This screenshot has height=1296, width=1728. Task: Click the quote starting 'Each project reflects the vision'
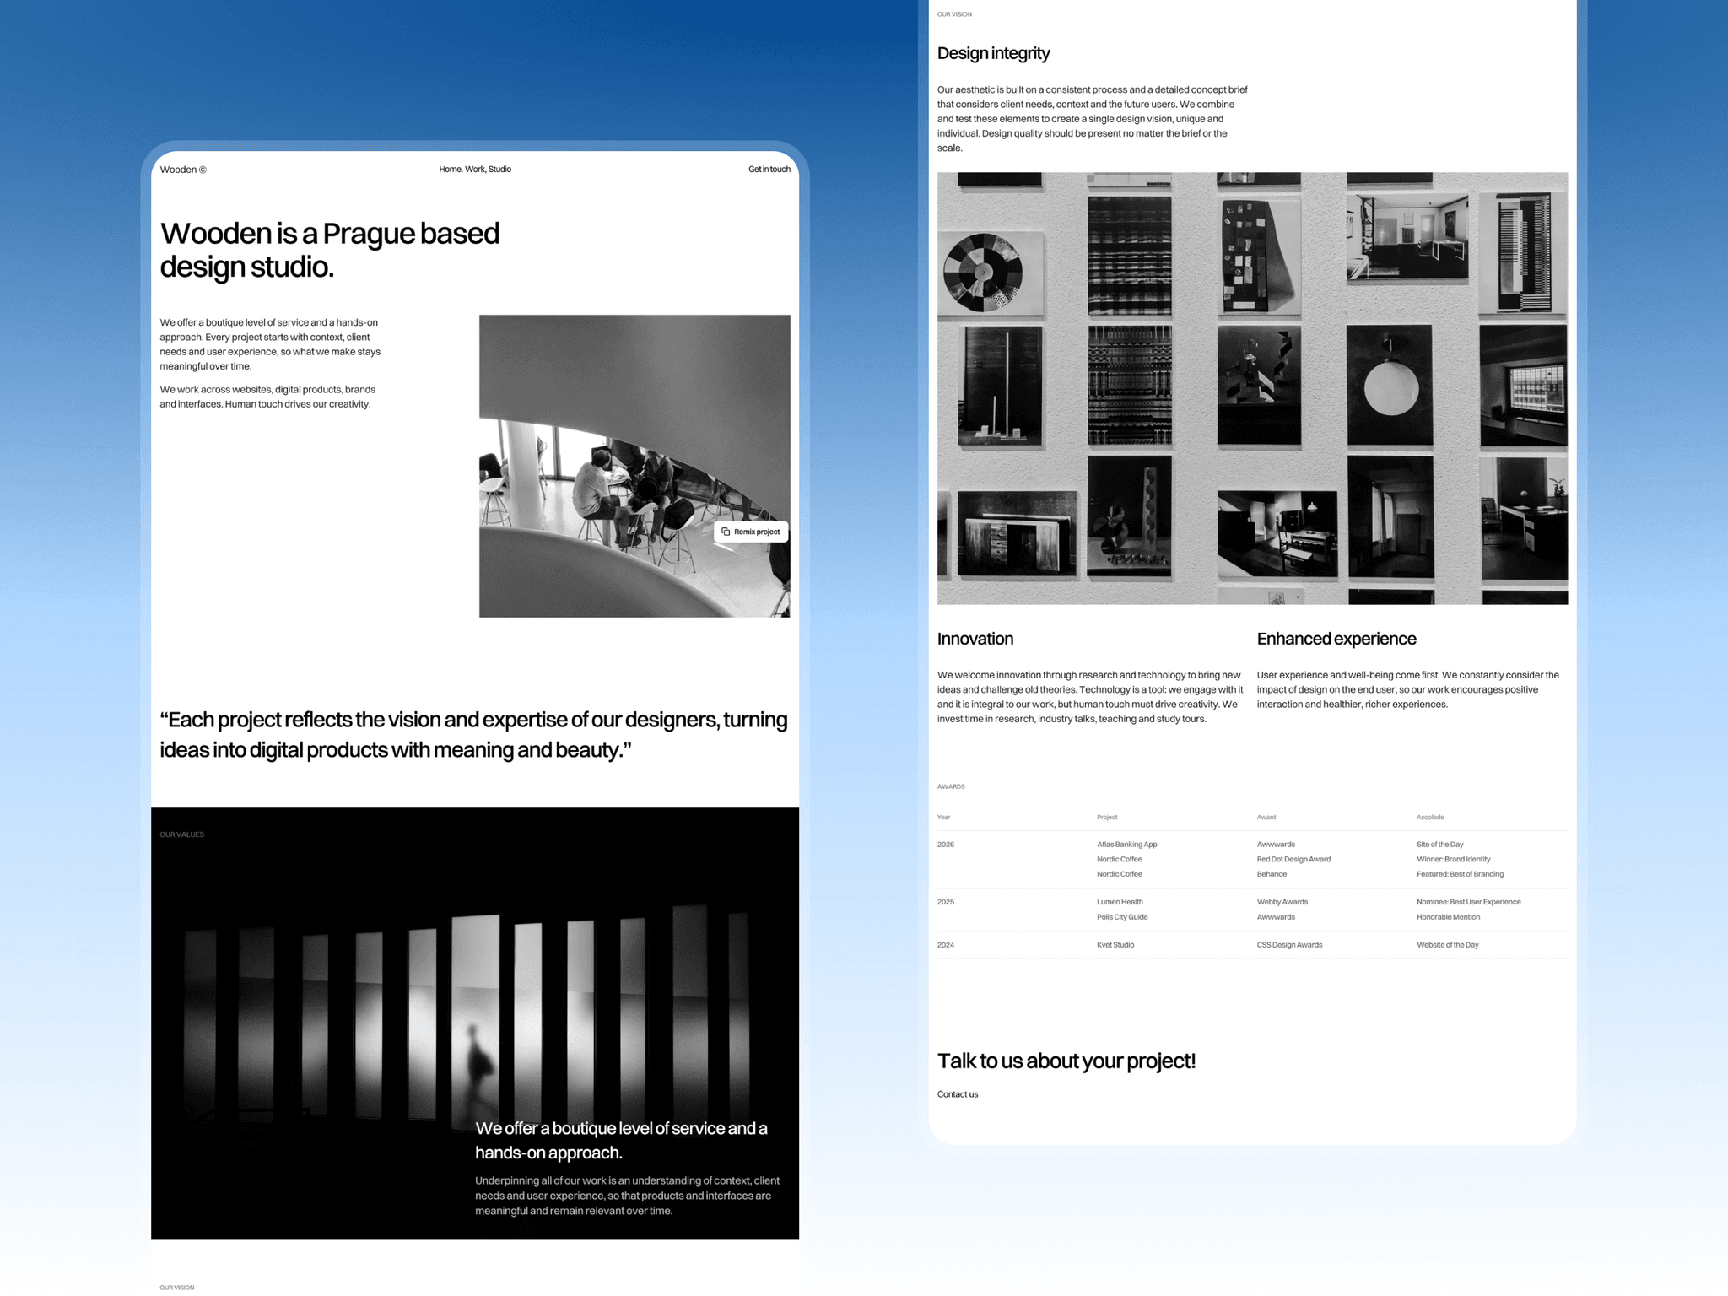point(473,735)
